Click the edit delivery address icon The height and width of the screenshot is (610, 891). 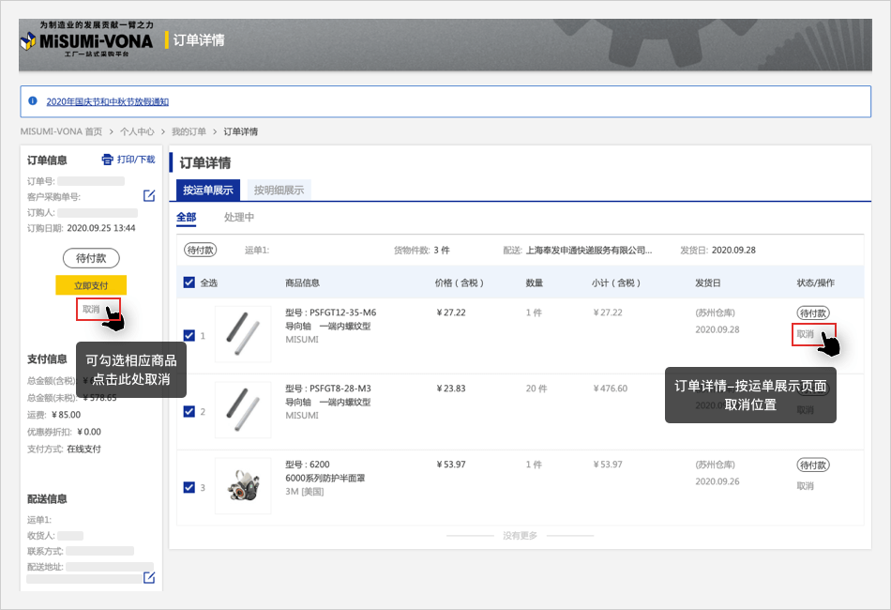tap(149, 577)
